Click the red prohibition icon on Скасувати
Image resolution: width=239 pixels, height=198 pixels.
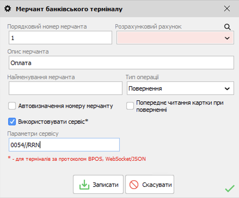134,185
